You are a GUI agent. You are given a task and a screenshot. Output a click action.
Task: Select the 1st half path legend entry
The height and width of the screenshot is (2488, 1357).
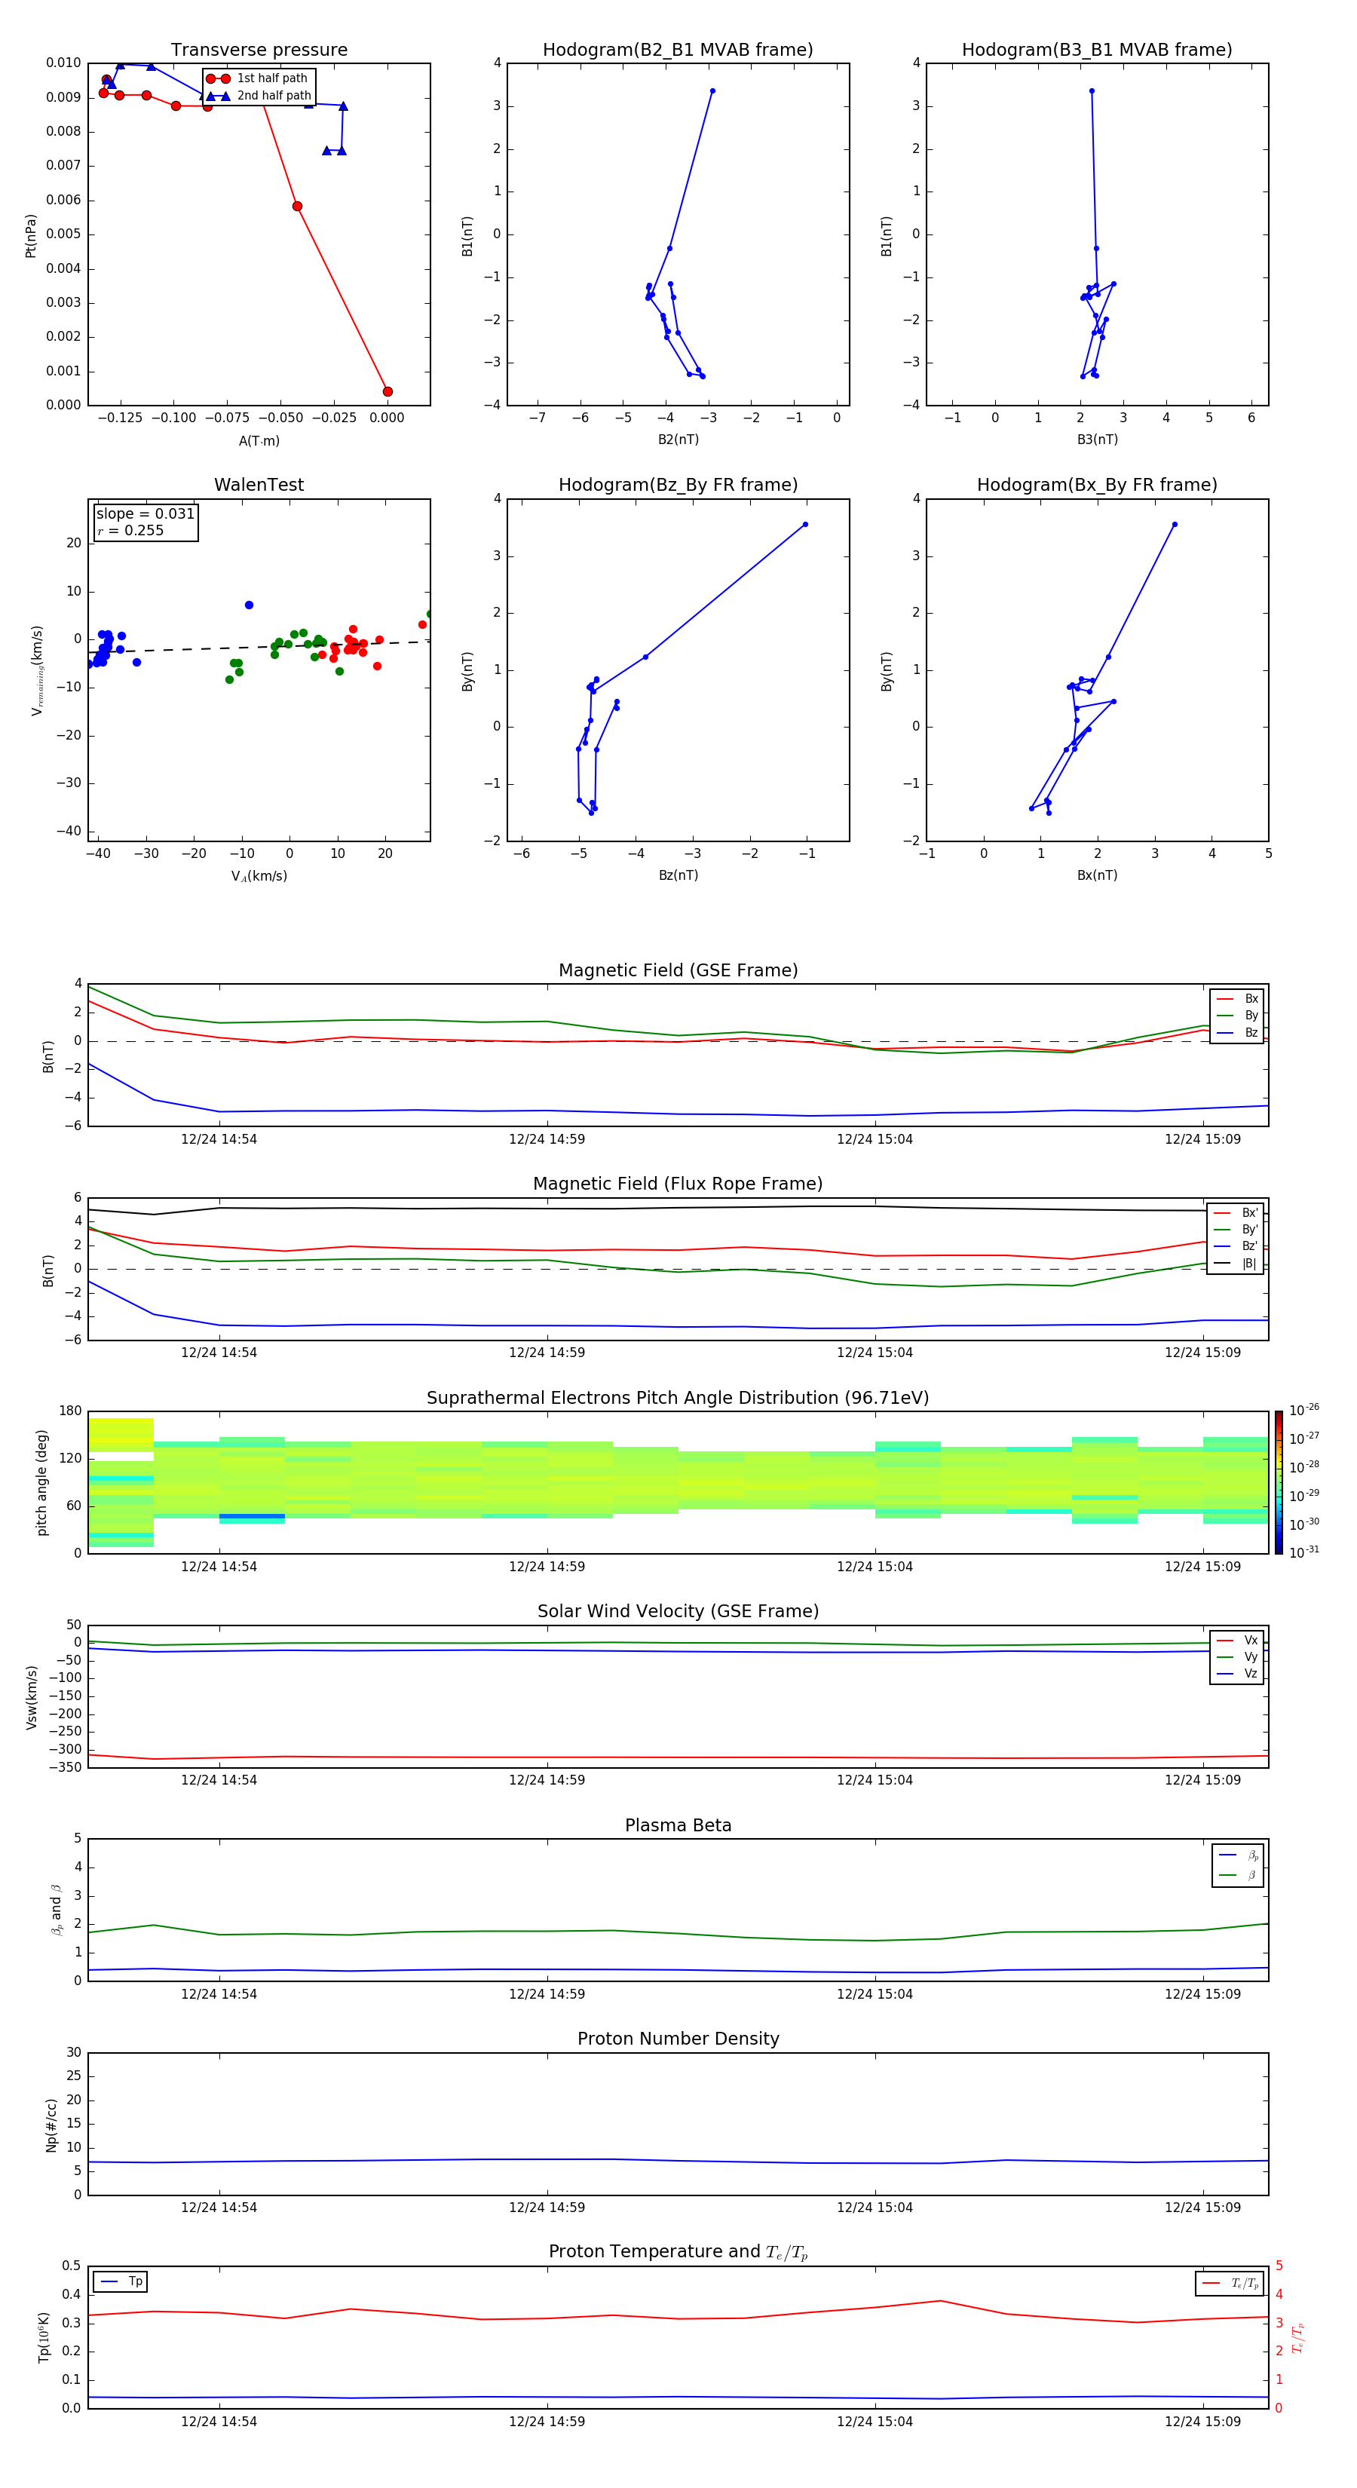pyautogui.click(x=258, y=78)
